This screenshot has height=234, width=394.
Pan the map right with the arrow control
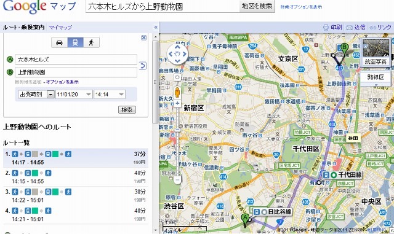tap(185, 54)
